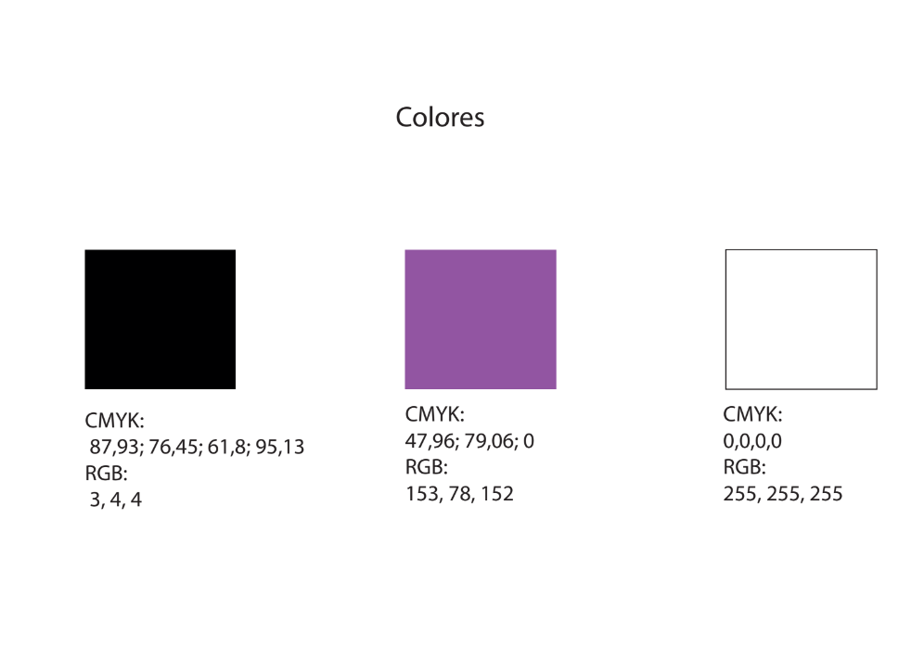
Task: Click the Colores heading
Action: point(440,117)
